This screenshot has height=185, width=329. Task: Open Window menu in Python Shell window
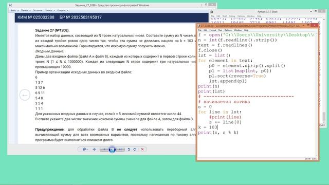click(x=251, y=16)
